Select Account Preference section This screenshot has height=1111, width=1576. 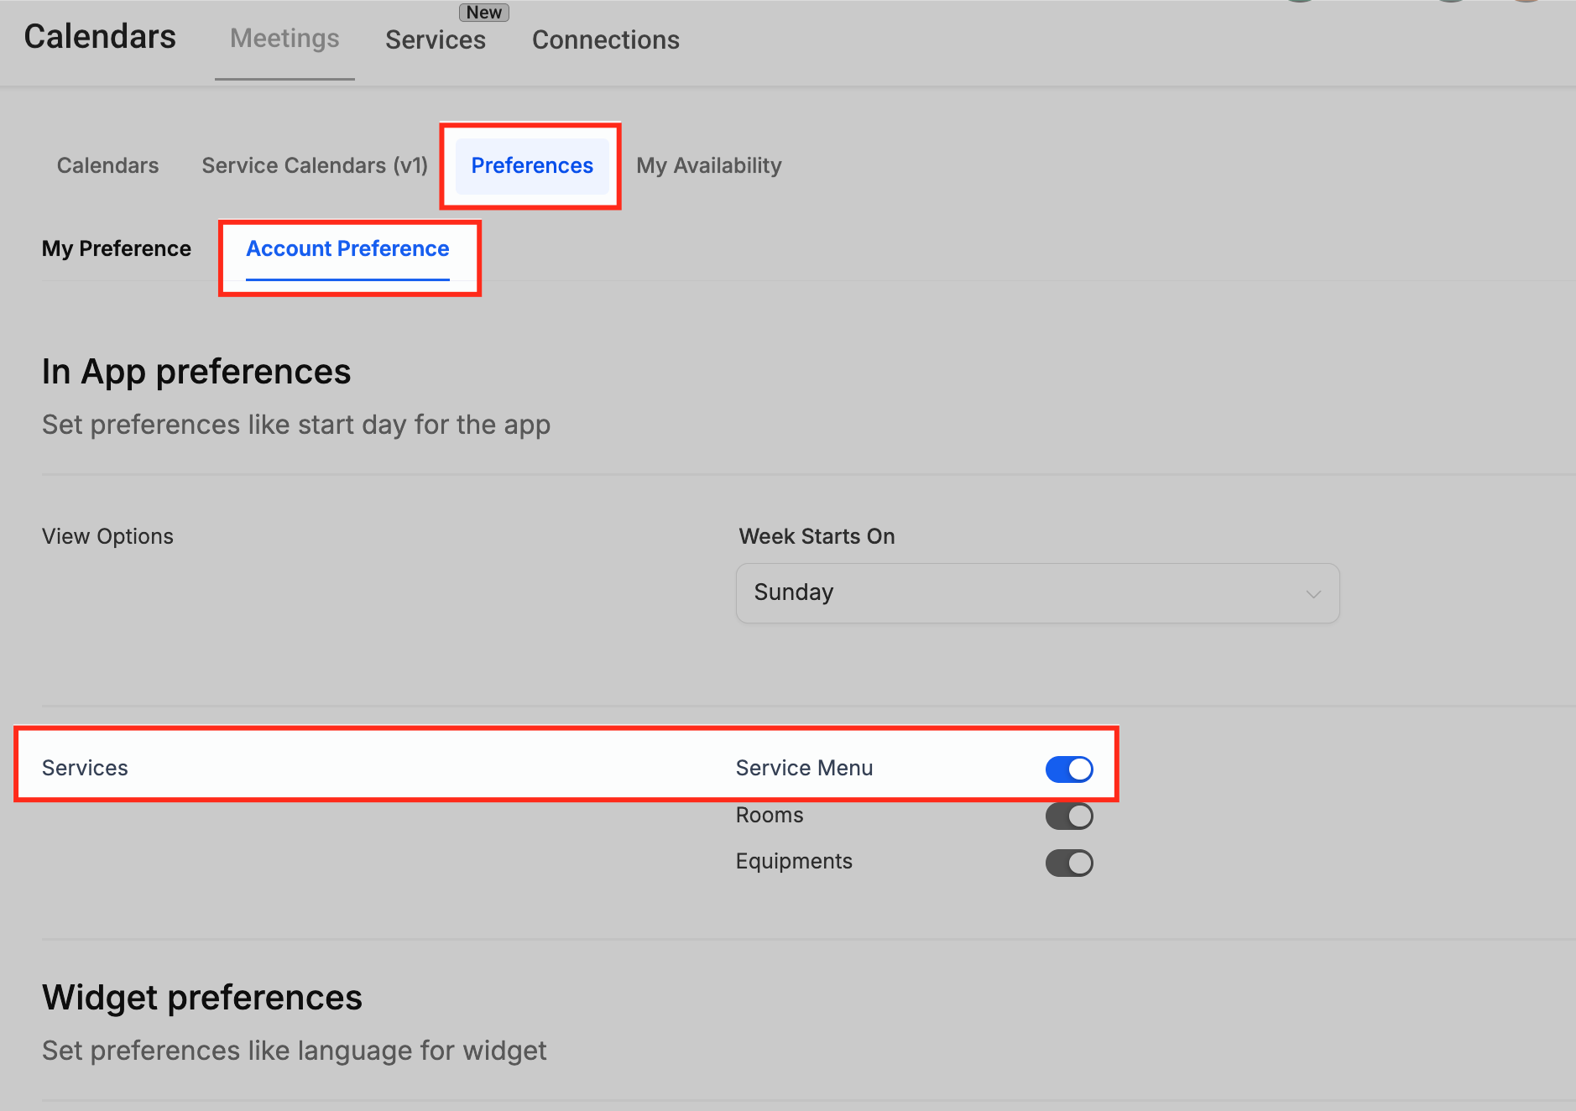347,249
